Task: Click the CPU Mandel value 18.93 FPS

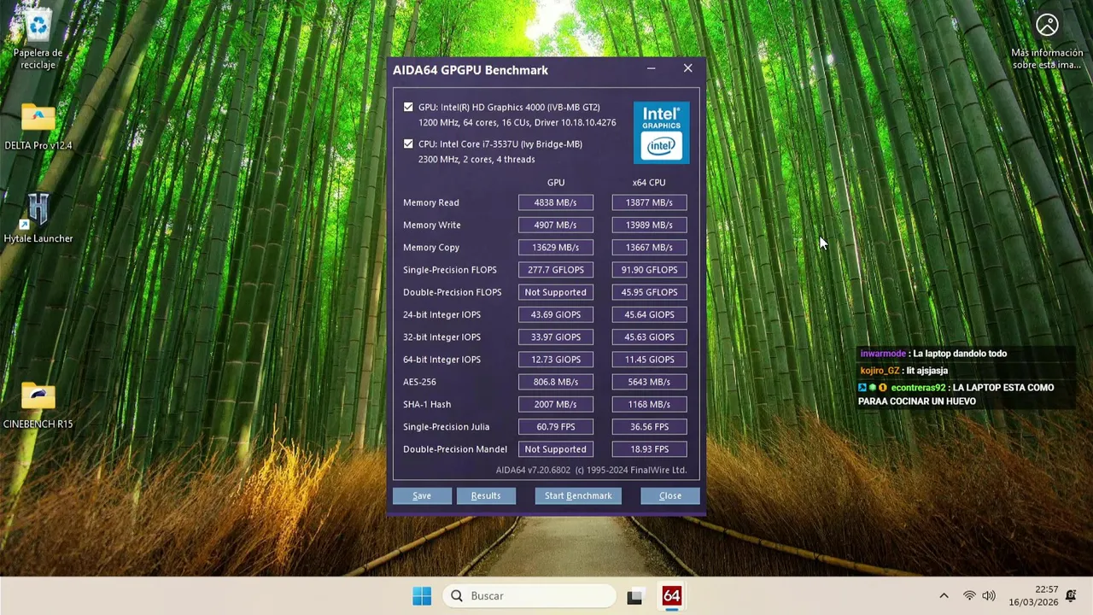Action: point(649,449)
